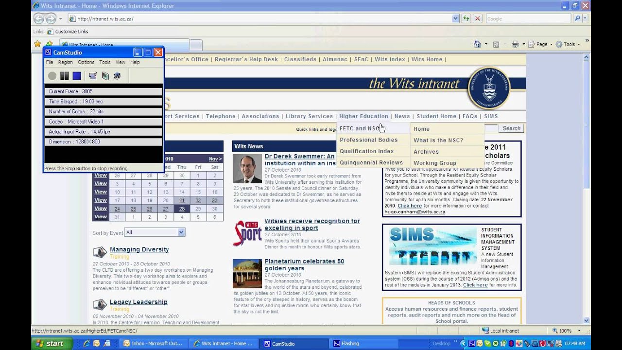This screenshot has height=350, width=622.
Task: Go to the Nov next month link
Action: (215, 159)
